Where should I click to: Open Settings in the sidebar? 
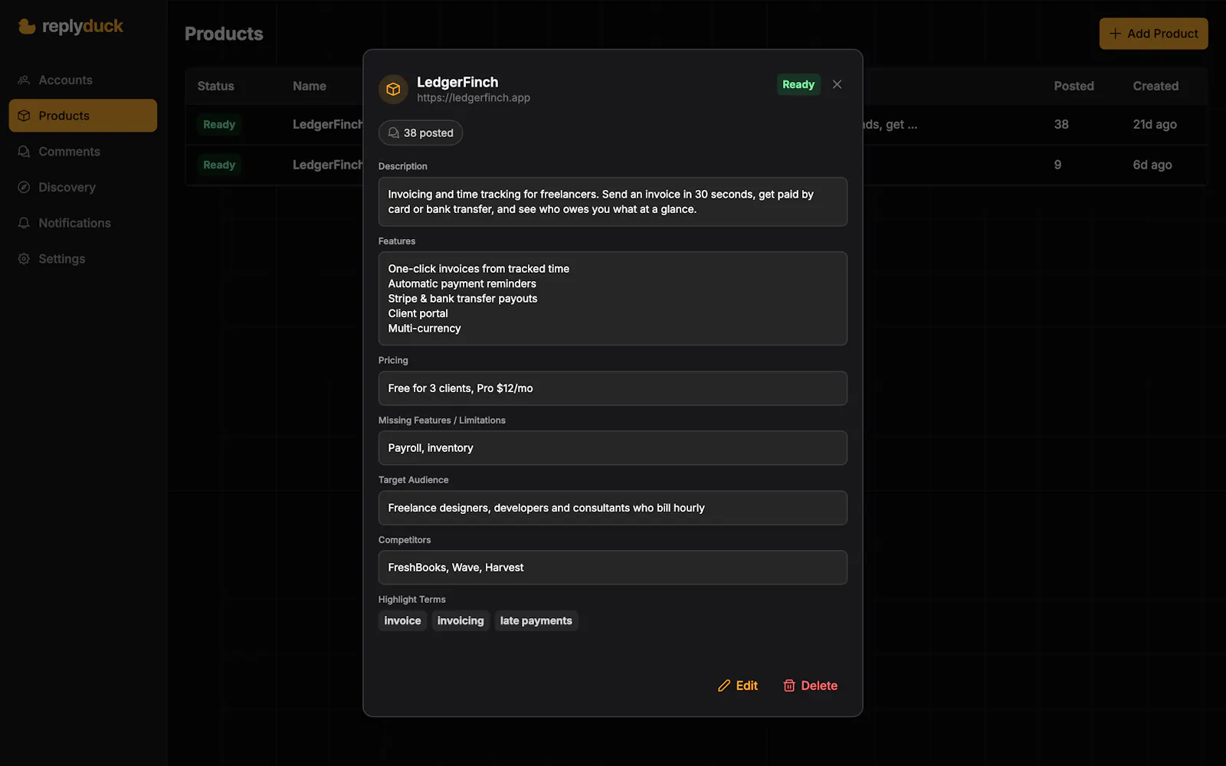coord(83,259)
